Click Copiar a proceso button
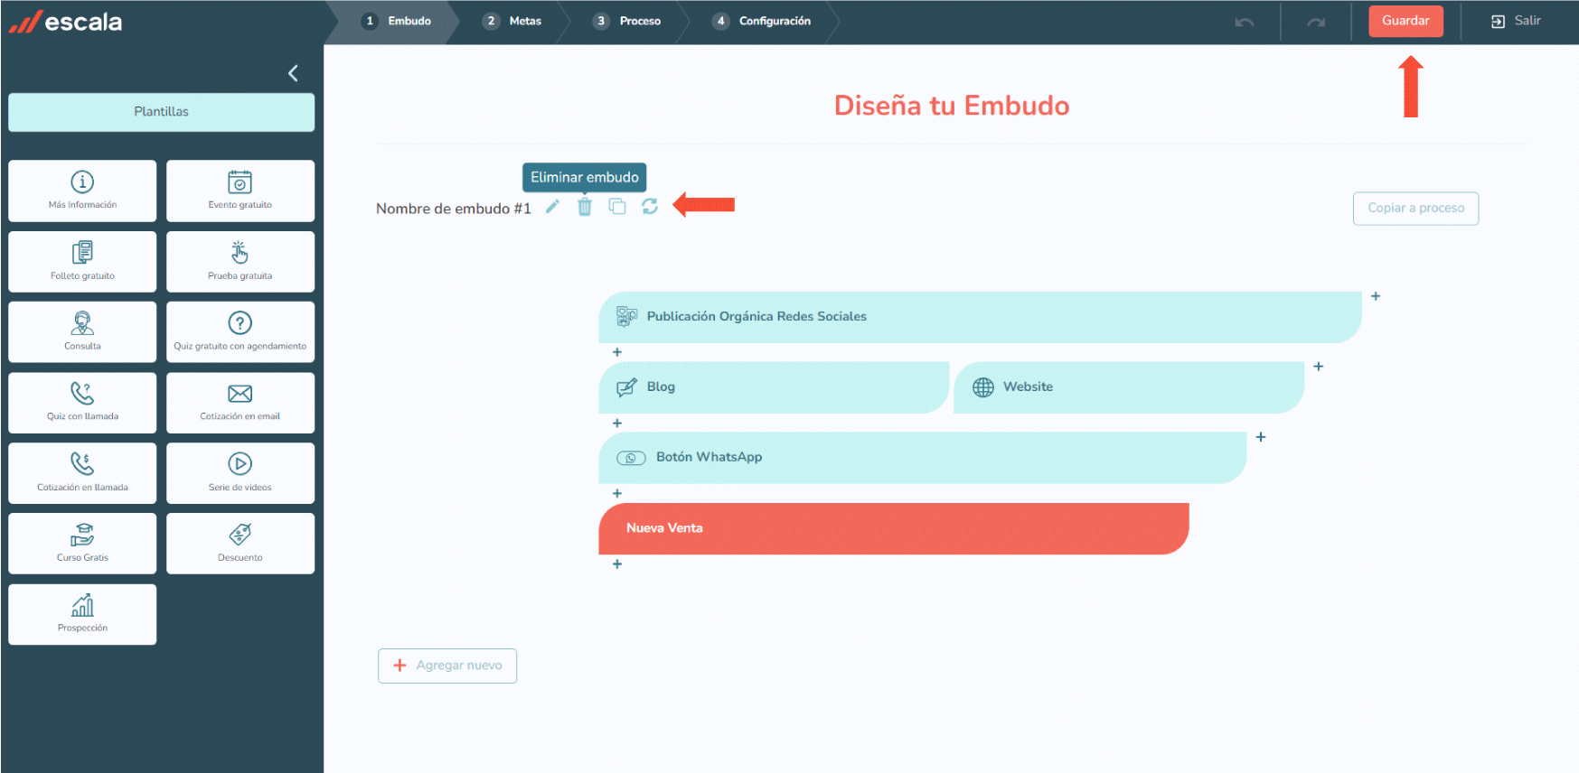This screenshot has height=773, width=1579. click(1415, 209)
